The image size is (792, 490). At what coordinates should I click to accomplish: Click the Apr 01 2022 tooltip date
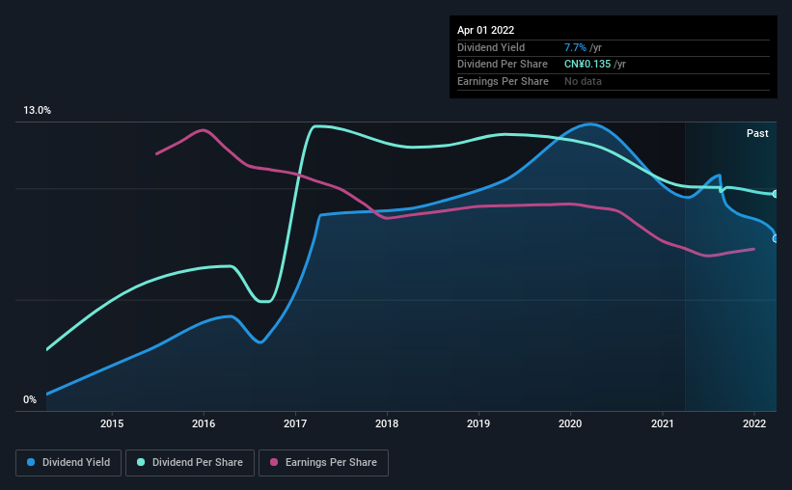(485, 30)
